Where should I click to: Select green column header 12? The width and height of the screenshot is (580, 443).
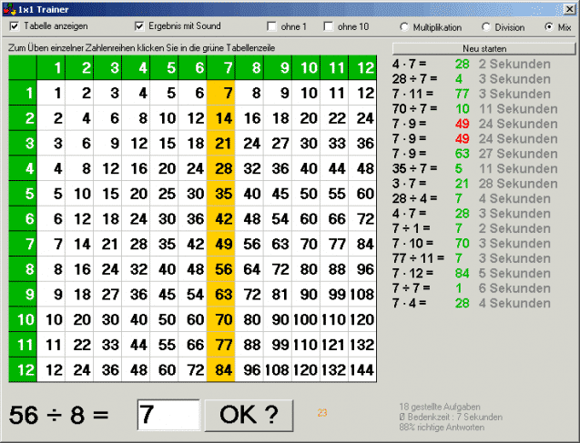(x=362, y=67)
